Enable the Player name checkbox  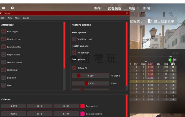pos(3,54)
